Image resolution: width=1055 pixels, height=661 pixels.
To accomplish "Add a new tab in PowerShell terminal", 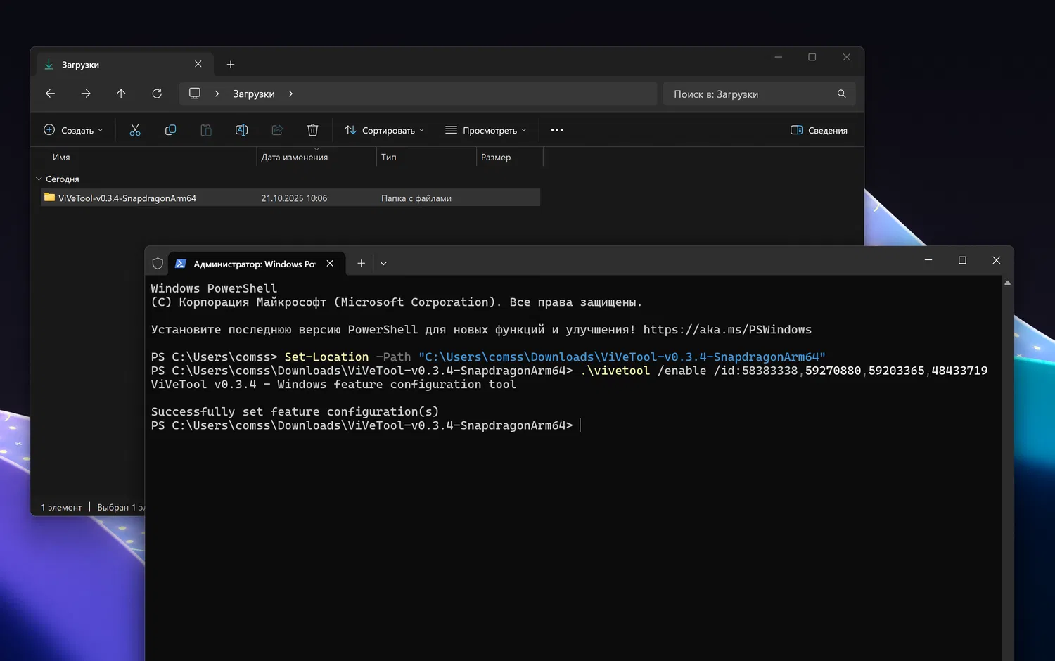I will coord(361,264).
